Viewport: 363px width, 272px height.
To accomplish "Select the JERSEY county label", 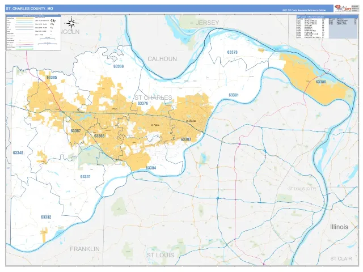I will 208,23.
